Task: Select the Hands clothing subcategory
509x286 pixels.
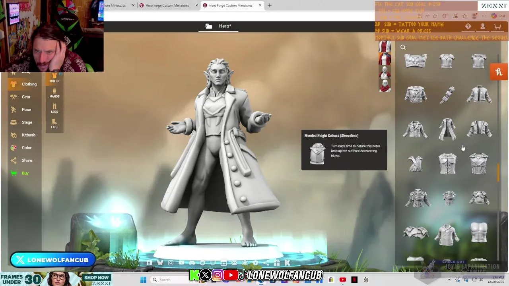Action: [x=54, y=93]
